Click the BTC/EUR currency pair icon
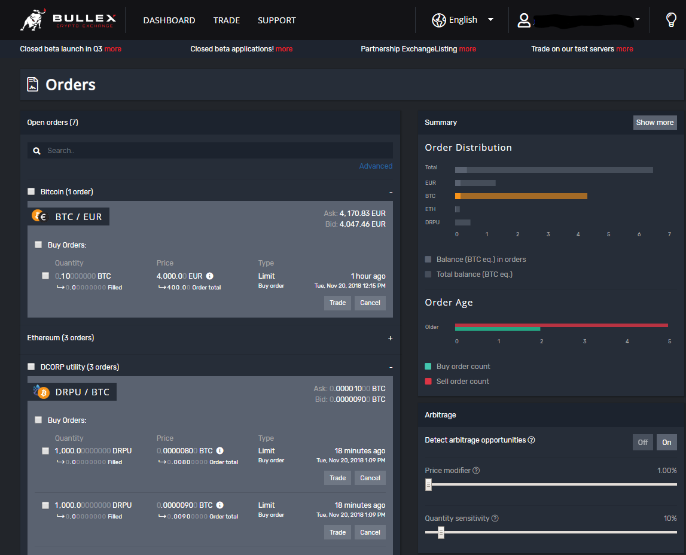This screenshot has width=686, height=555. click(39, 216)
